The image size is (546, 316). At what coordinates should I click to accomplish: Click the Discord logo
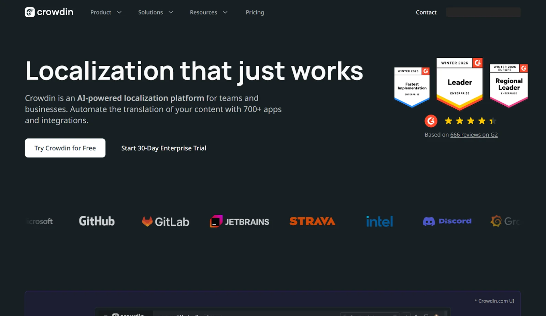tap(447, 221)
